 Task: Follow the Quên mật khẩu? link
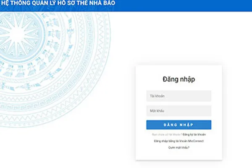click(x=178, y=147)
